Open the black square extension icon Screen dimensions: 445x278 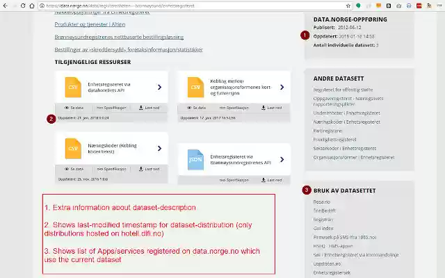click(389, 6)
